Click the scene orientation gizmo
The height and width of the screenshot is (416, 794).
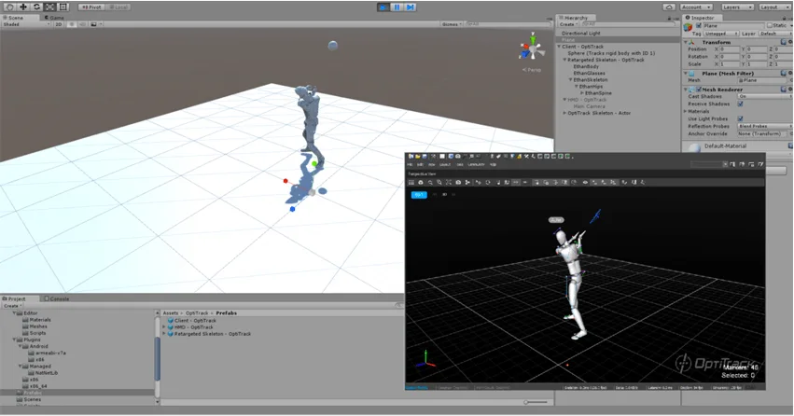(x=532, y=49)
